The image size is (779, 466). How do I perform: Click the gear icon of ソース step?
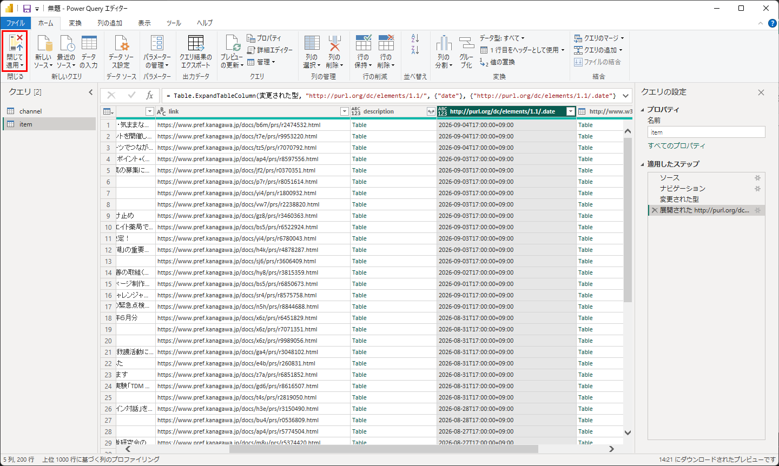tap(757, 178)
